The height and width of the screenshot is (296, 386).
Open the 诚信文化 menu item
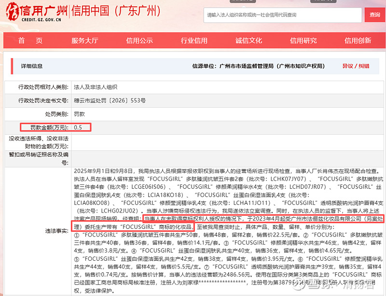248,41
